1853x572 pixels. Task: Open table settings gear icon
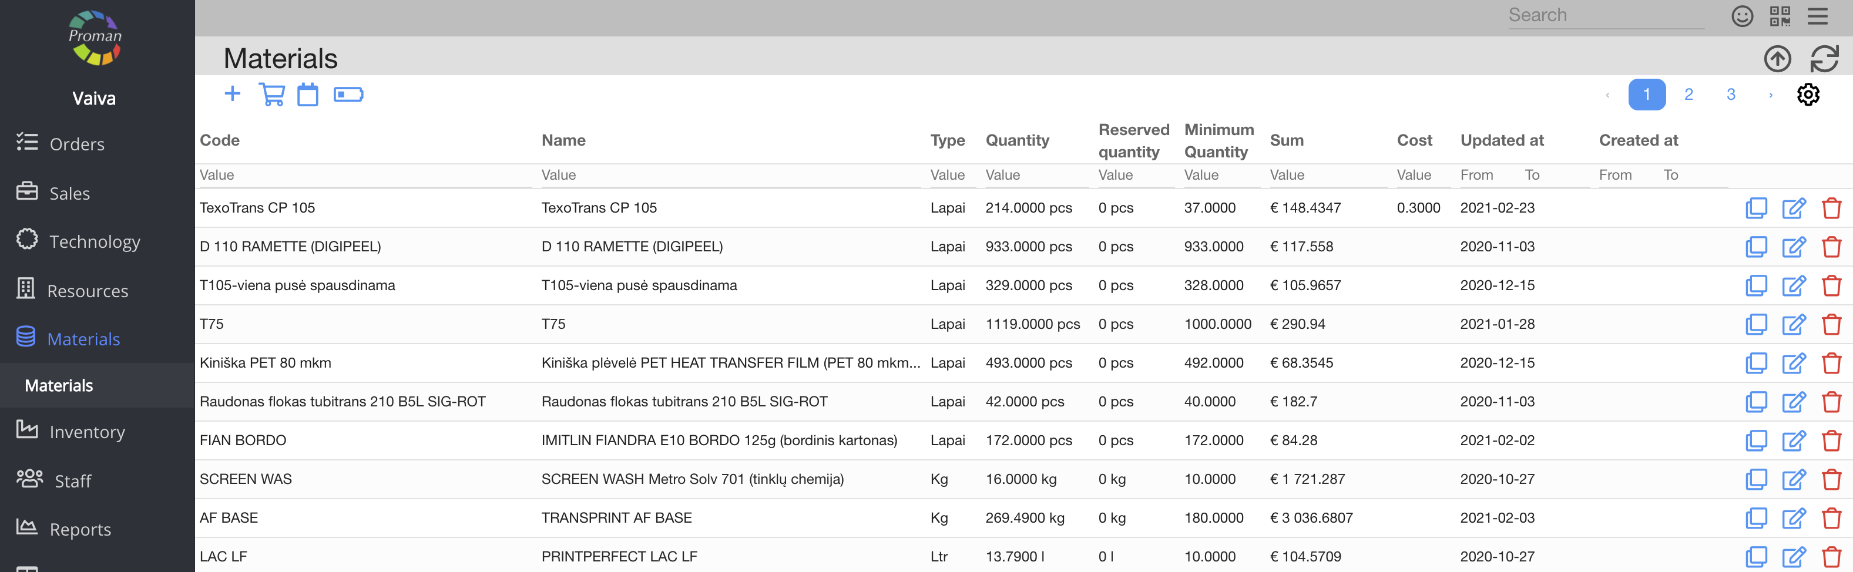pyautogui.click(x=1808, y=95)
